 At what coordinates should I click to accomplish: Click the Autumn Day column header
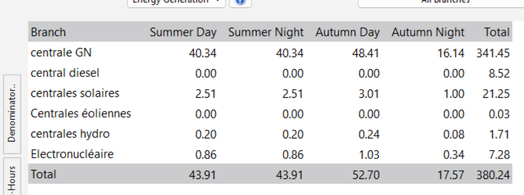[x=347, y=33]
